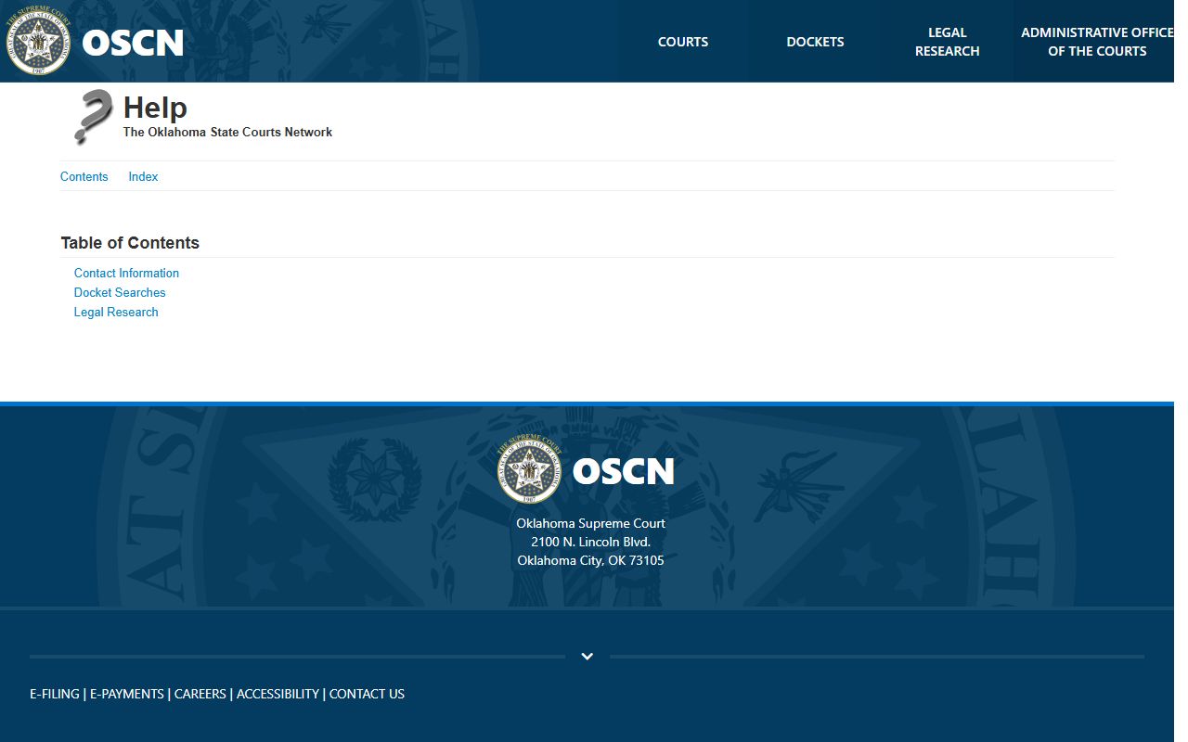The width and height of the screenshot is (1188, 742).
Task: Click the footer OSCN wordmark
Action: pos(623,471)
